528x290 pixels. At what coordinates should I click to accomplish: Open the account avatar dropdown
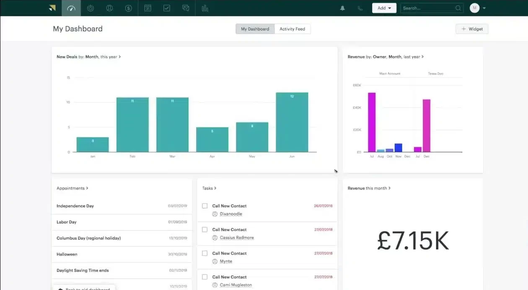tap(477, 8)
